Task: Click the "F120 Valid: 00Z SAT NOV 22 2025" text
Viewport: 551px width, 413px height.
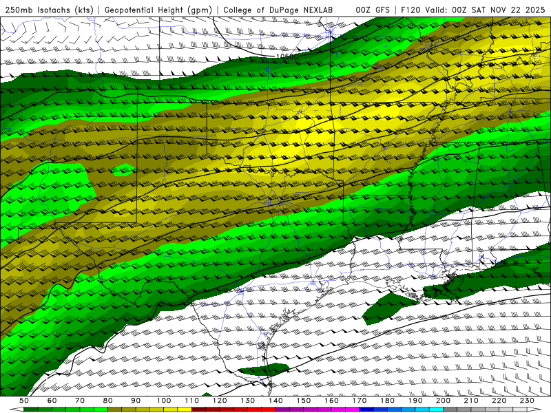Action: (x=472, y=10)
